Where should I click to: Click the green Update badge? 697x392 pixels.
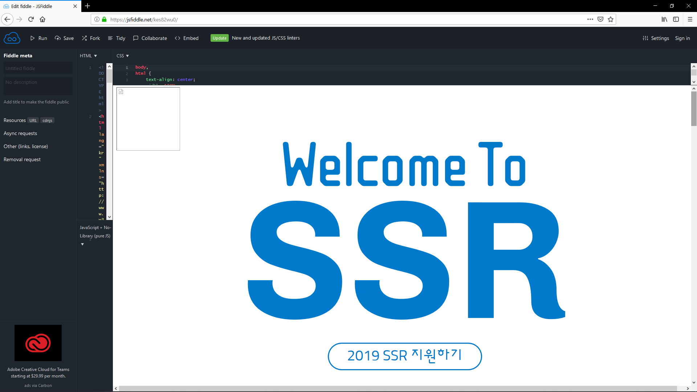pos(219,38)
